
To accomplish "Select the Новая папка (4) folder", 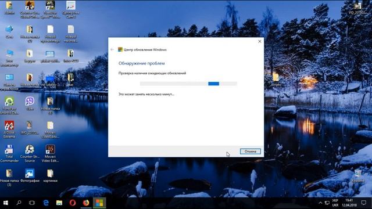I will [x=51, y=106].
